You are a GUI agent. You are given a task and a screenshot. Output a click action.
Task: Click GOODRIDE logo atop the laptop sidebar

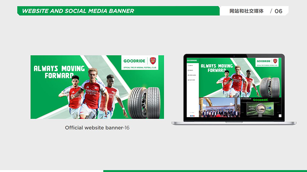click(x=192, y=61)
